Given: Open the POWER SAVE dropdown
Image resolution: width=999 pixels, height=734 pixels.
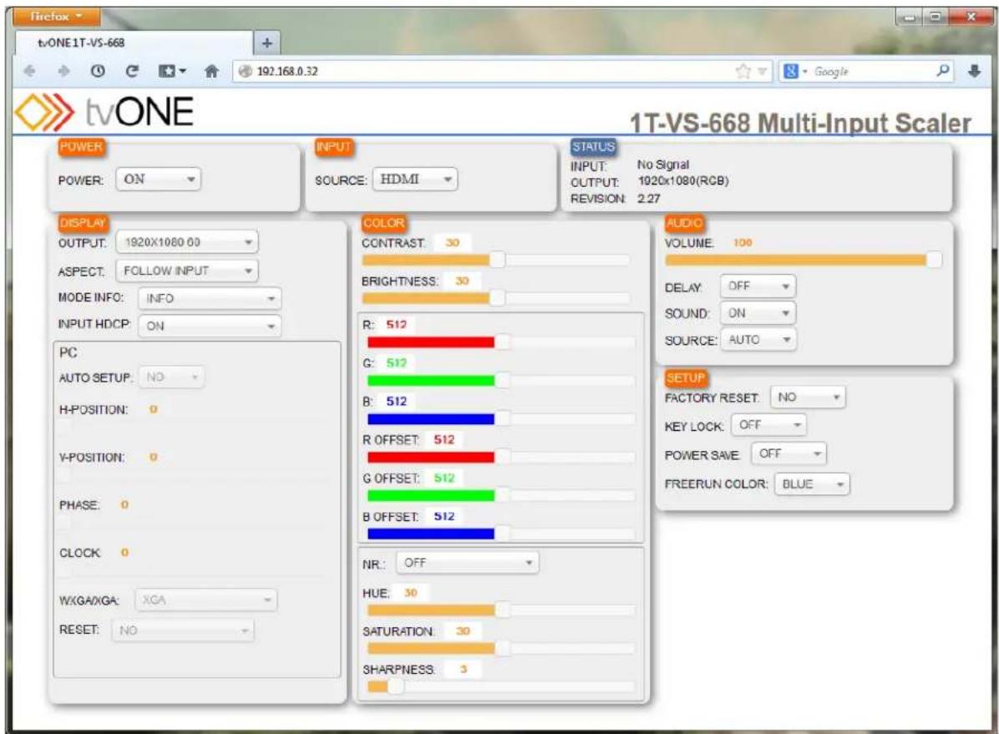Looking at the screenshot, I should [789, 453].
